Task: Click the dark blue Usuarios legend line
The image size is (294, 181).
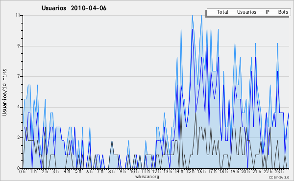Action: [232, 12]
